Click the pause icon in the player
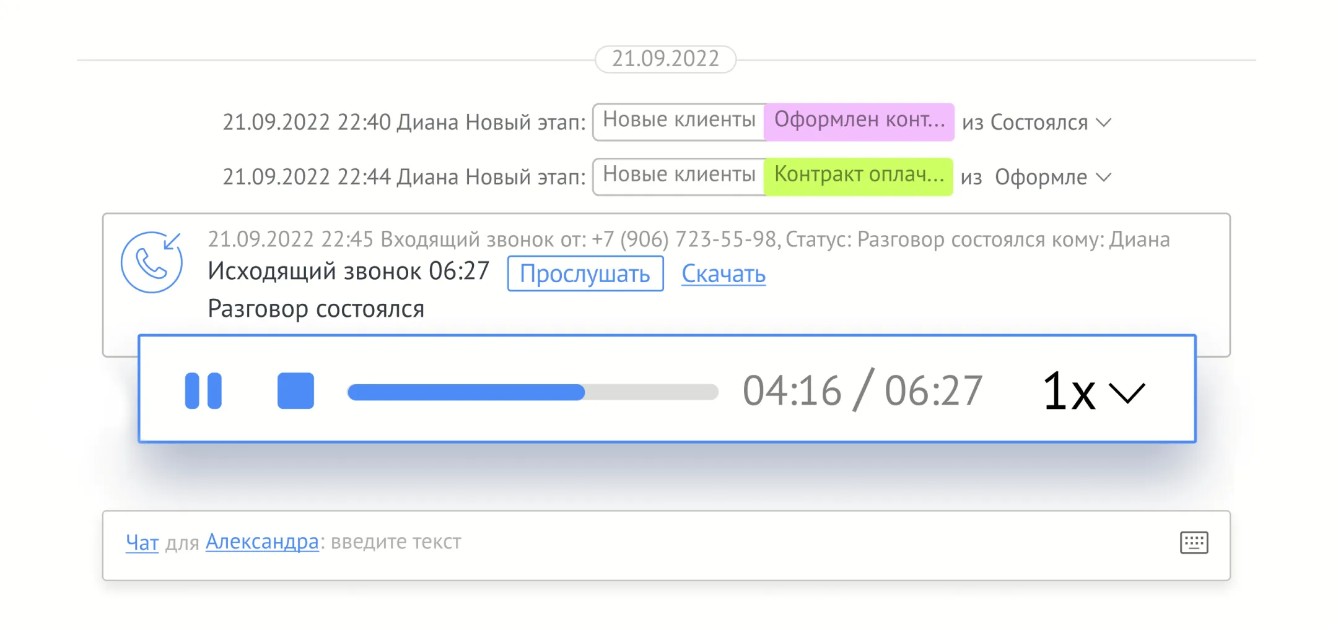This screenshot has height=628, width=1338. click(x=203, y=390)
